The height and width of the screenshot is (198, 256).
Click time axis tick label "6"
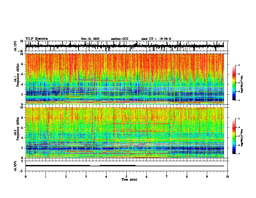[147, 177]
